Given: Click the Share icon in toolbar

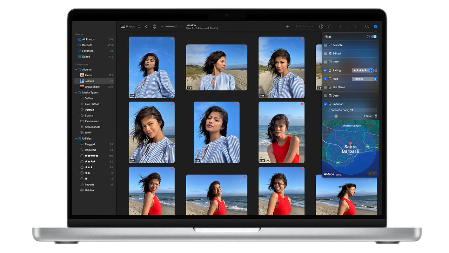Looking at the screenshot, I should pos(330,26).
